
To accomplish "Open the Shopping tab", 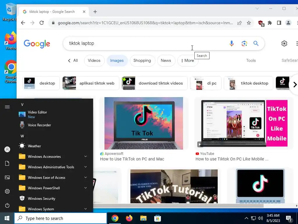I will coord(142,61).
